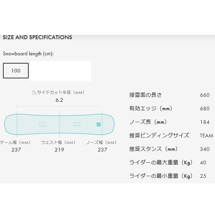Click the brand logo on the snowboard

98,124
